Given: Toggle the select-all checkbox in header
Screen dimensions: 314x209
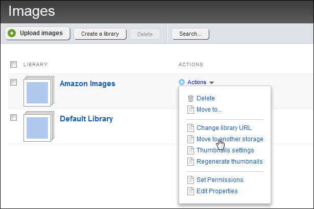Looking at the screenshot, I should point(14,64).
